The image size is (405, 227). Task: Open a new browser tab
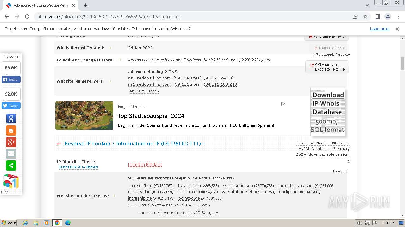pyautogui.click(x=85, y=5)
